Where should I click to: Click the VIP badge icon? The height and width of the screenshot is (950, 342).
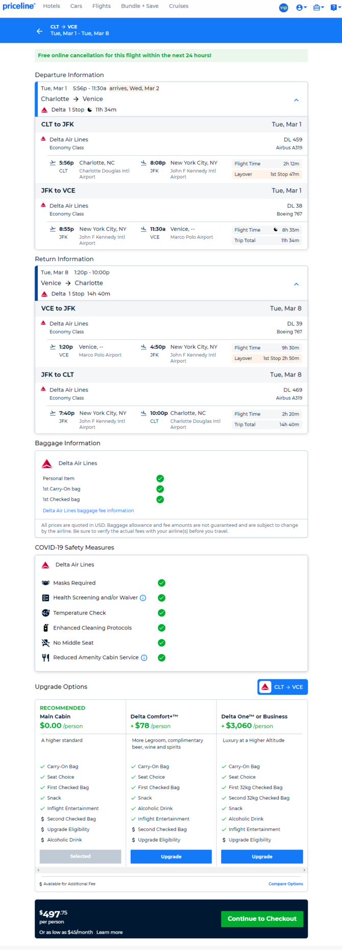(x=284, y=8)
